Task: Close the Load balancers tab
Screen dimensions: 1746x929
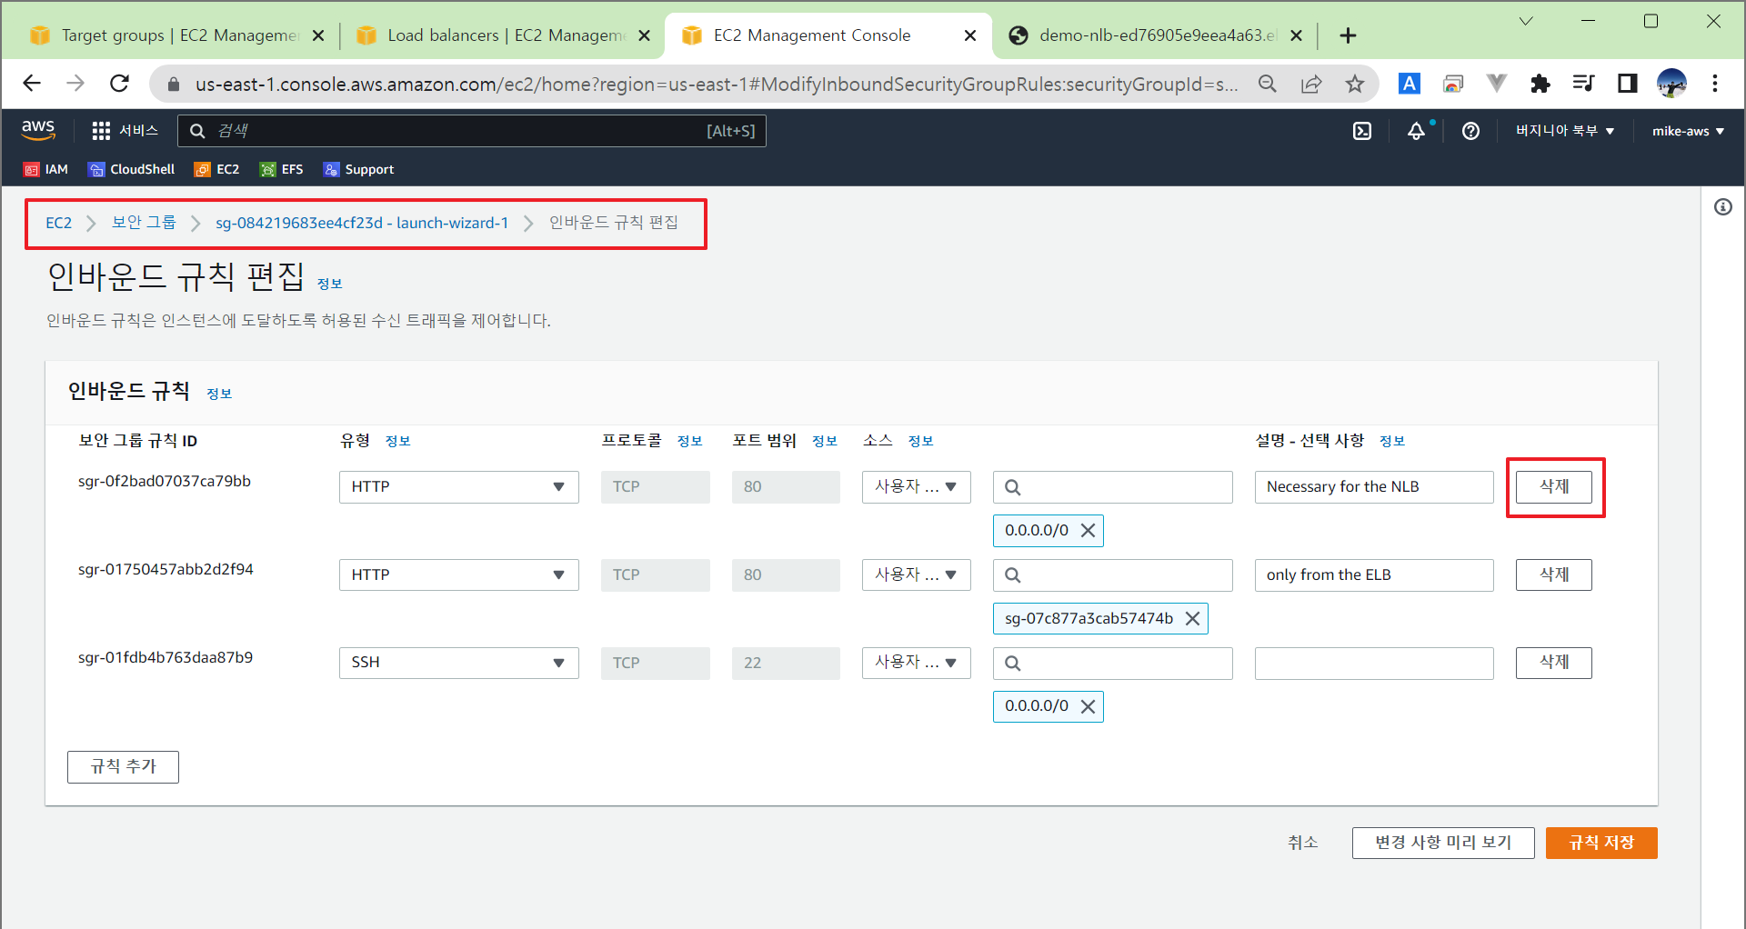Action: point(644,35)
